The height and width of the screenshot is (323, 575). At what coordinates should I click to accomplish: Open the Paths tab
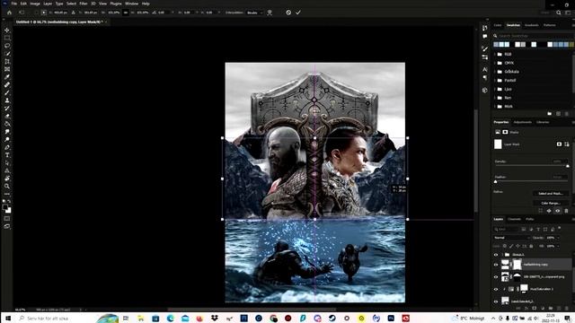[530, 219]
